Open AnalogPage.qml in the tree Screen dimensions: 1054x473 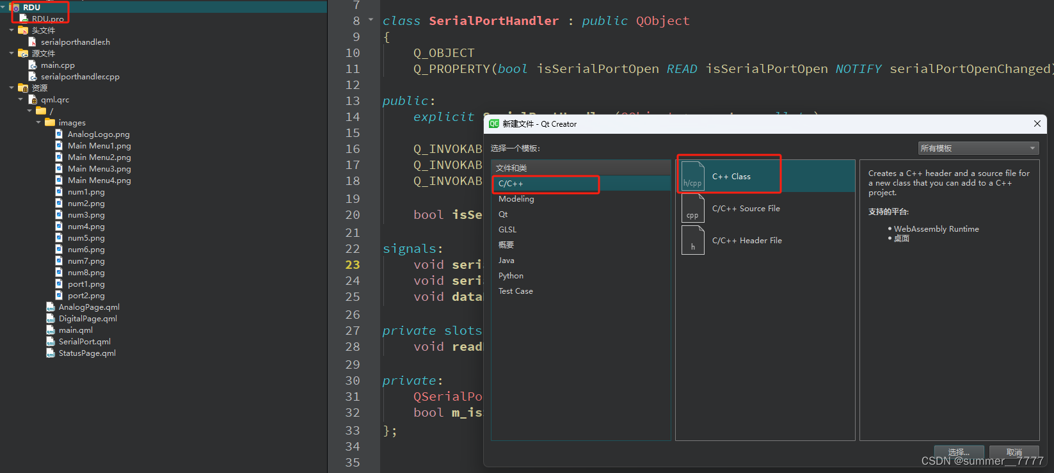tap(89, 307)
